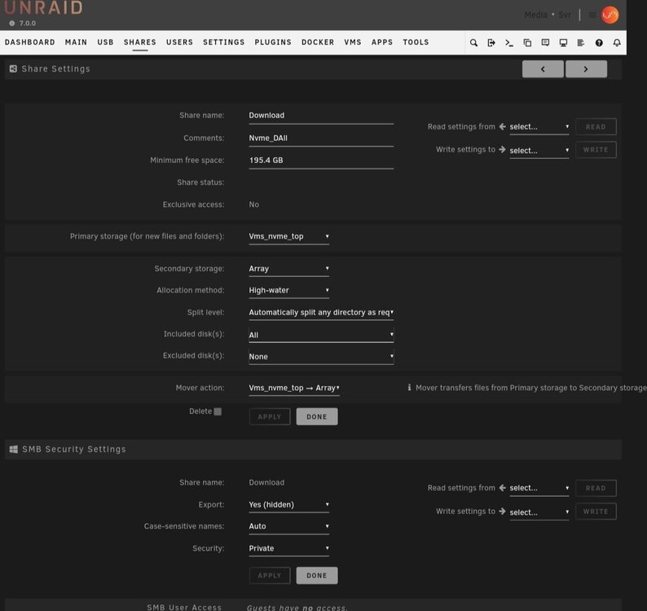Open the system log icon

click(580, 42)
